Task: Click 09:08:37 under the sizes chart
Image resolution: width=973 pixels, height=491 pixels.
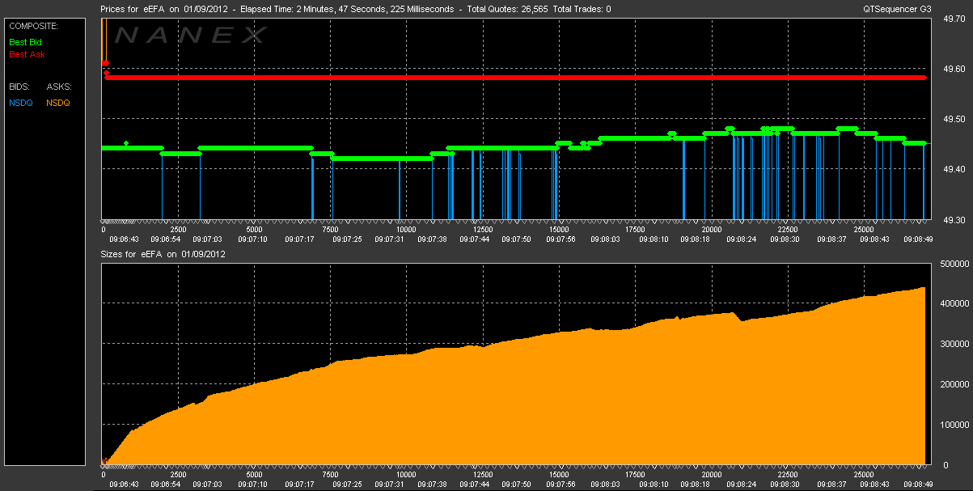Action: (x=833, y=485)
